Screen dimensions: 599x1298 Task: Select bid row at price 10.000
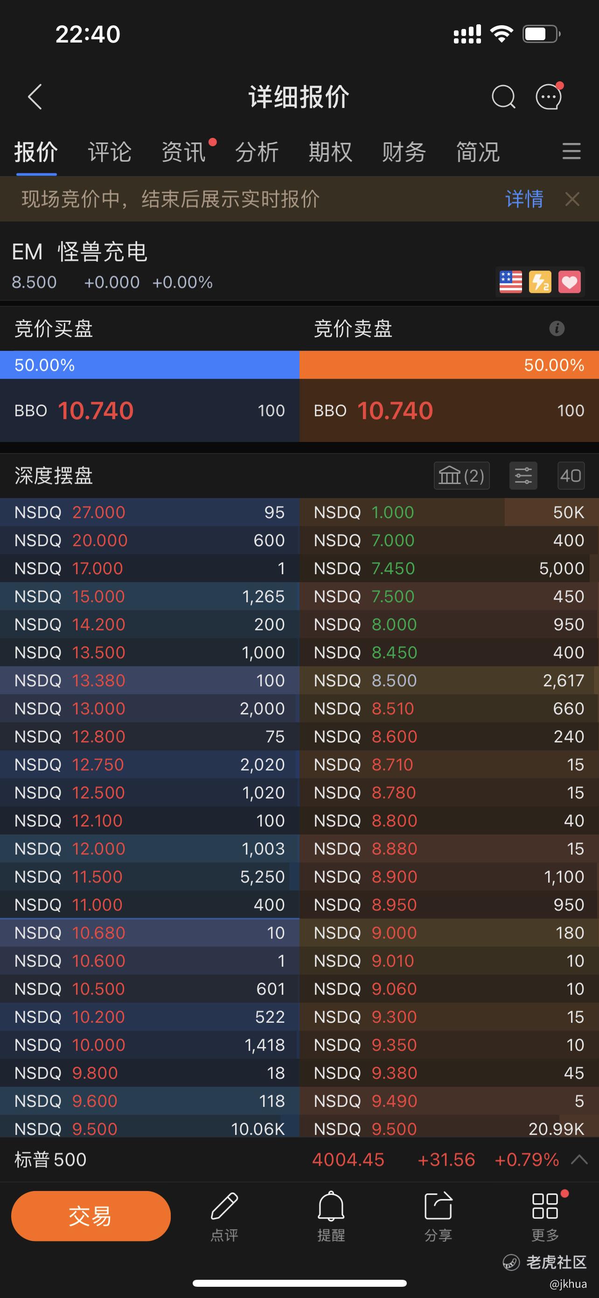(150, 1045)
